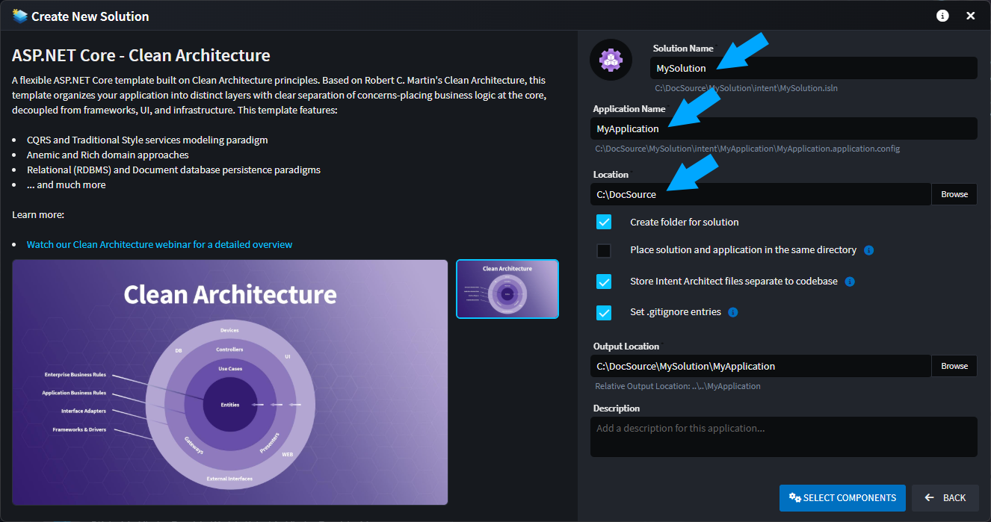
Task: Click the 'Set .gitignore entries' label
Action: (676, 312)
